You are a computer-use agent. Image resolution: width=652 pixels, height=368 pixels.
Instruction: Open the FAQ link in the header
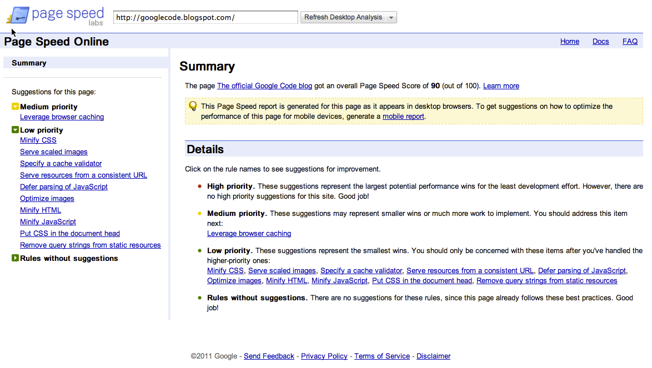630,42
